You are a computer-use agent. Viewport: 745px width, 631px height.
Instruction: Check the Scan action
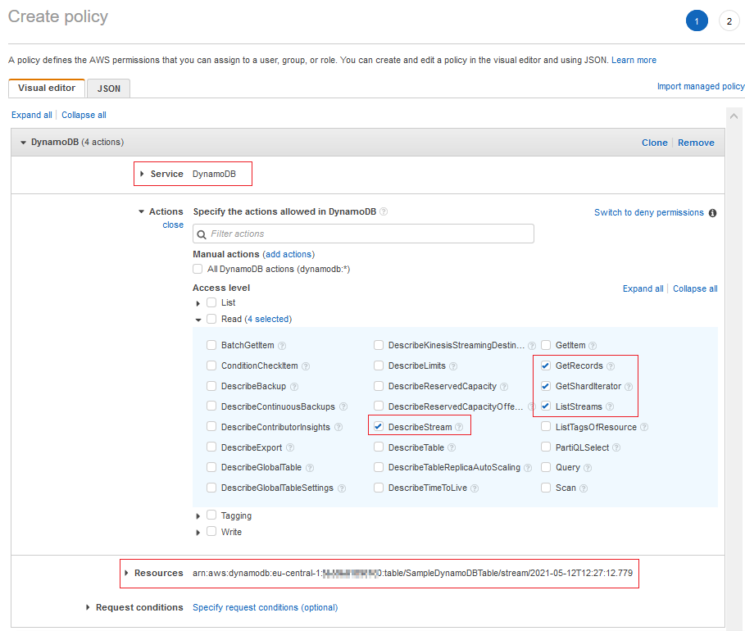coord(546,488)
